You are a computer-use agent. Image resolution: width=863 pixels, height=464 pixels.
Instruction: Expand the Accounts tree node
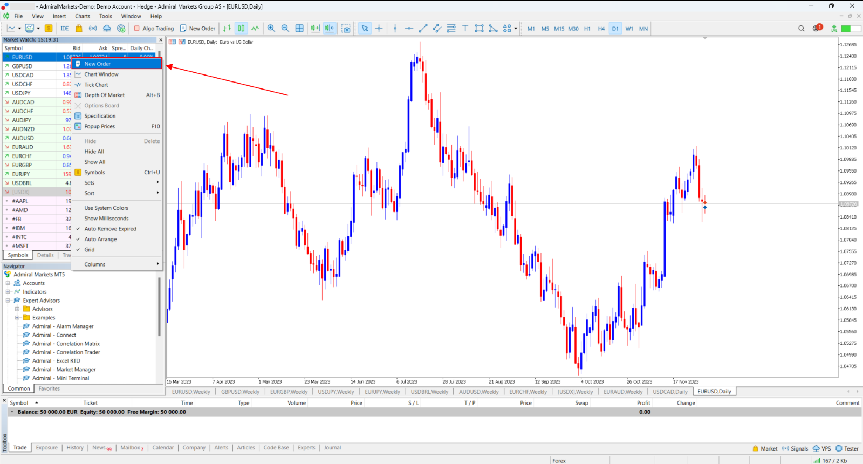8,283
